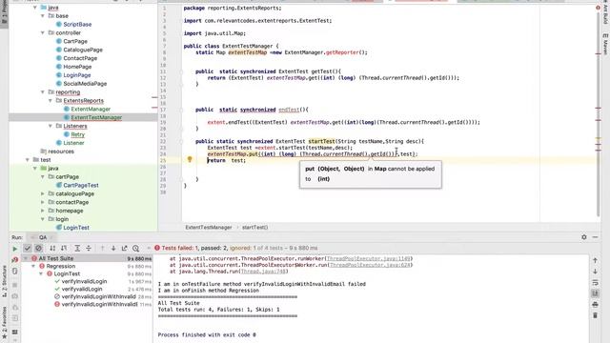Click Previous Failed Test up arrow
The height and width of the screenshot is (343, 610).
pyautogui.click(x=102, y=248)
